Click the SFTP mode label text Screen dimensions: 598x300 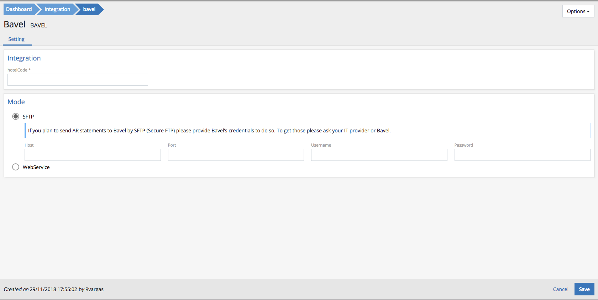(x=28, y=117)
